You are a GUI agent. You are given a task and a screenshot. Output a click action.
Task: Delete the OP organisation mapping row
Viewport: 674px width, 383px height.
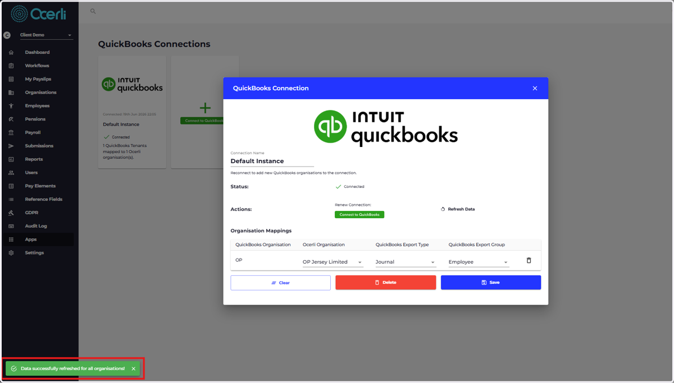pyautogui.click(x=529, y=260)
